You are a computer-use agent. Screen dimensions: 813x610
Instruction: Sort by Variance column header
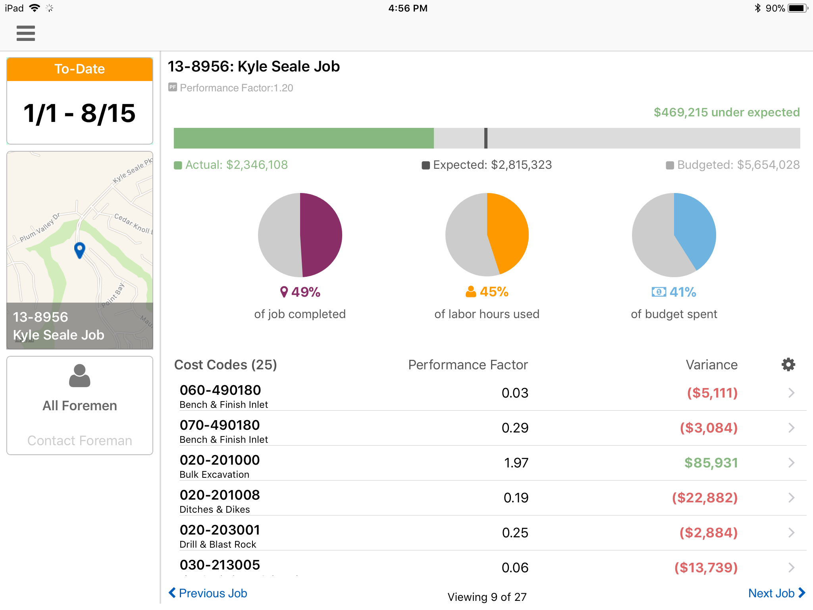tap(711, 365)
